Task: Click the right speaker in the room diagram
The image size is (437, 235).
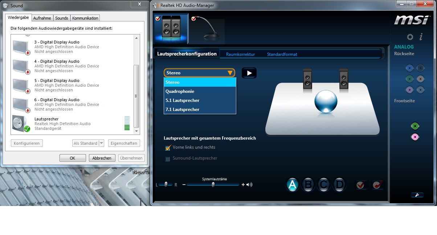Action: click(344, 78)
